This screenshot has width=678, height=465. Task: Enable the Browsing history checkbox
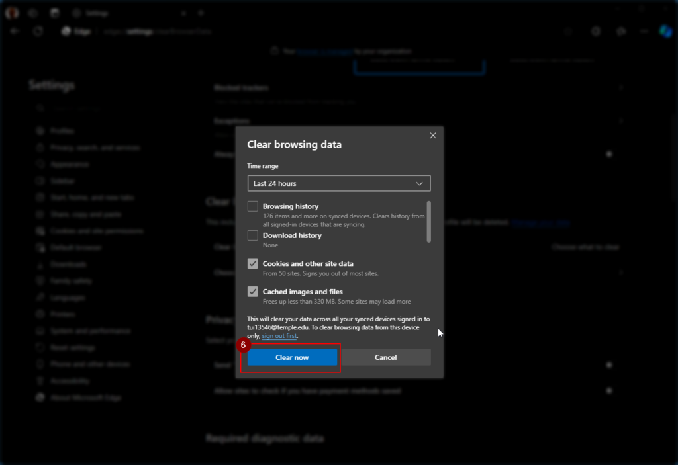click(x=253, y=206)
